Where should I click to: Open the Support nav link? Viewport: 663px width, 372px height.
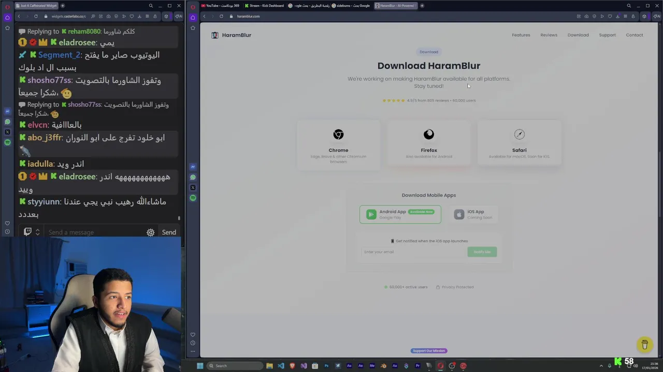pos(607,35)
